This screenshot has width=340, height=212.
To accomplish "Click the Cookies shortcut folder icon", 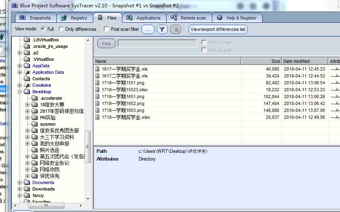I will 27,85.
